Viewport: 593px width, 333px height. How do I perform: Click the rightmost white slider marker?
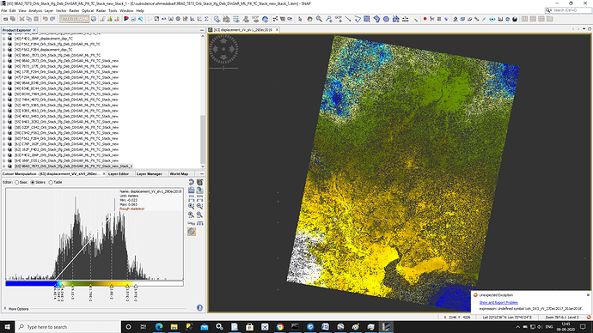point(136,287)
